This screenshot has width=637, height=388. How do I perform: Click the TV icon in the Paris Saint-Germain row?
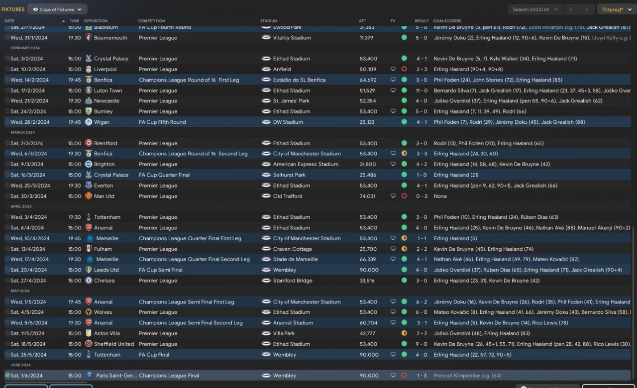[x=393, y=376]
